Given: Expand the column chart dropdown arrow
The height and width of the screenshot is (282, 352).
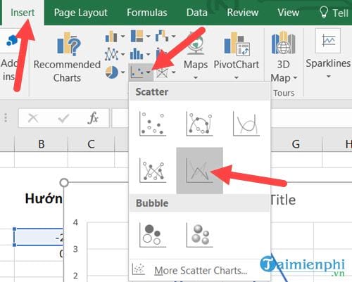Looking at the screenshot, I should point(122,37).
